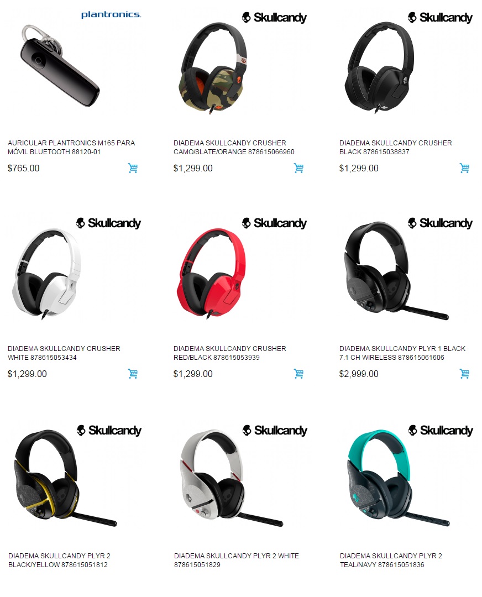This screenshot has width=482, height=597.
Task: Add Crusher Red/Black headphones to cart
Action: pyautogui.click(x=298, y=374)
